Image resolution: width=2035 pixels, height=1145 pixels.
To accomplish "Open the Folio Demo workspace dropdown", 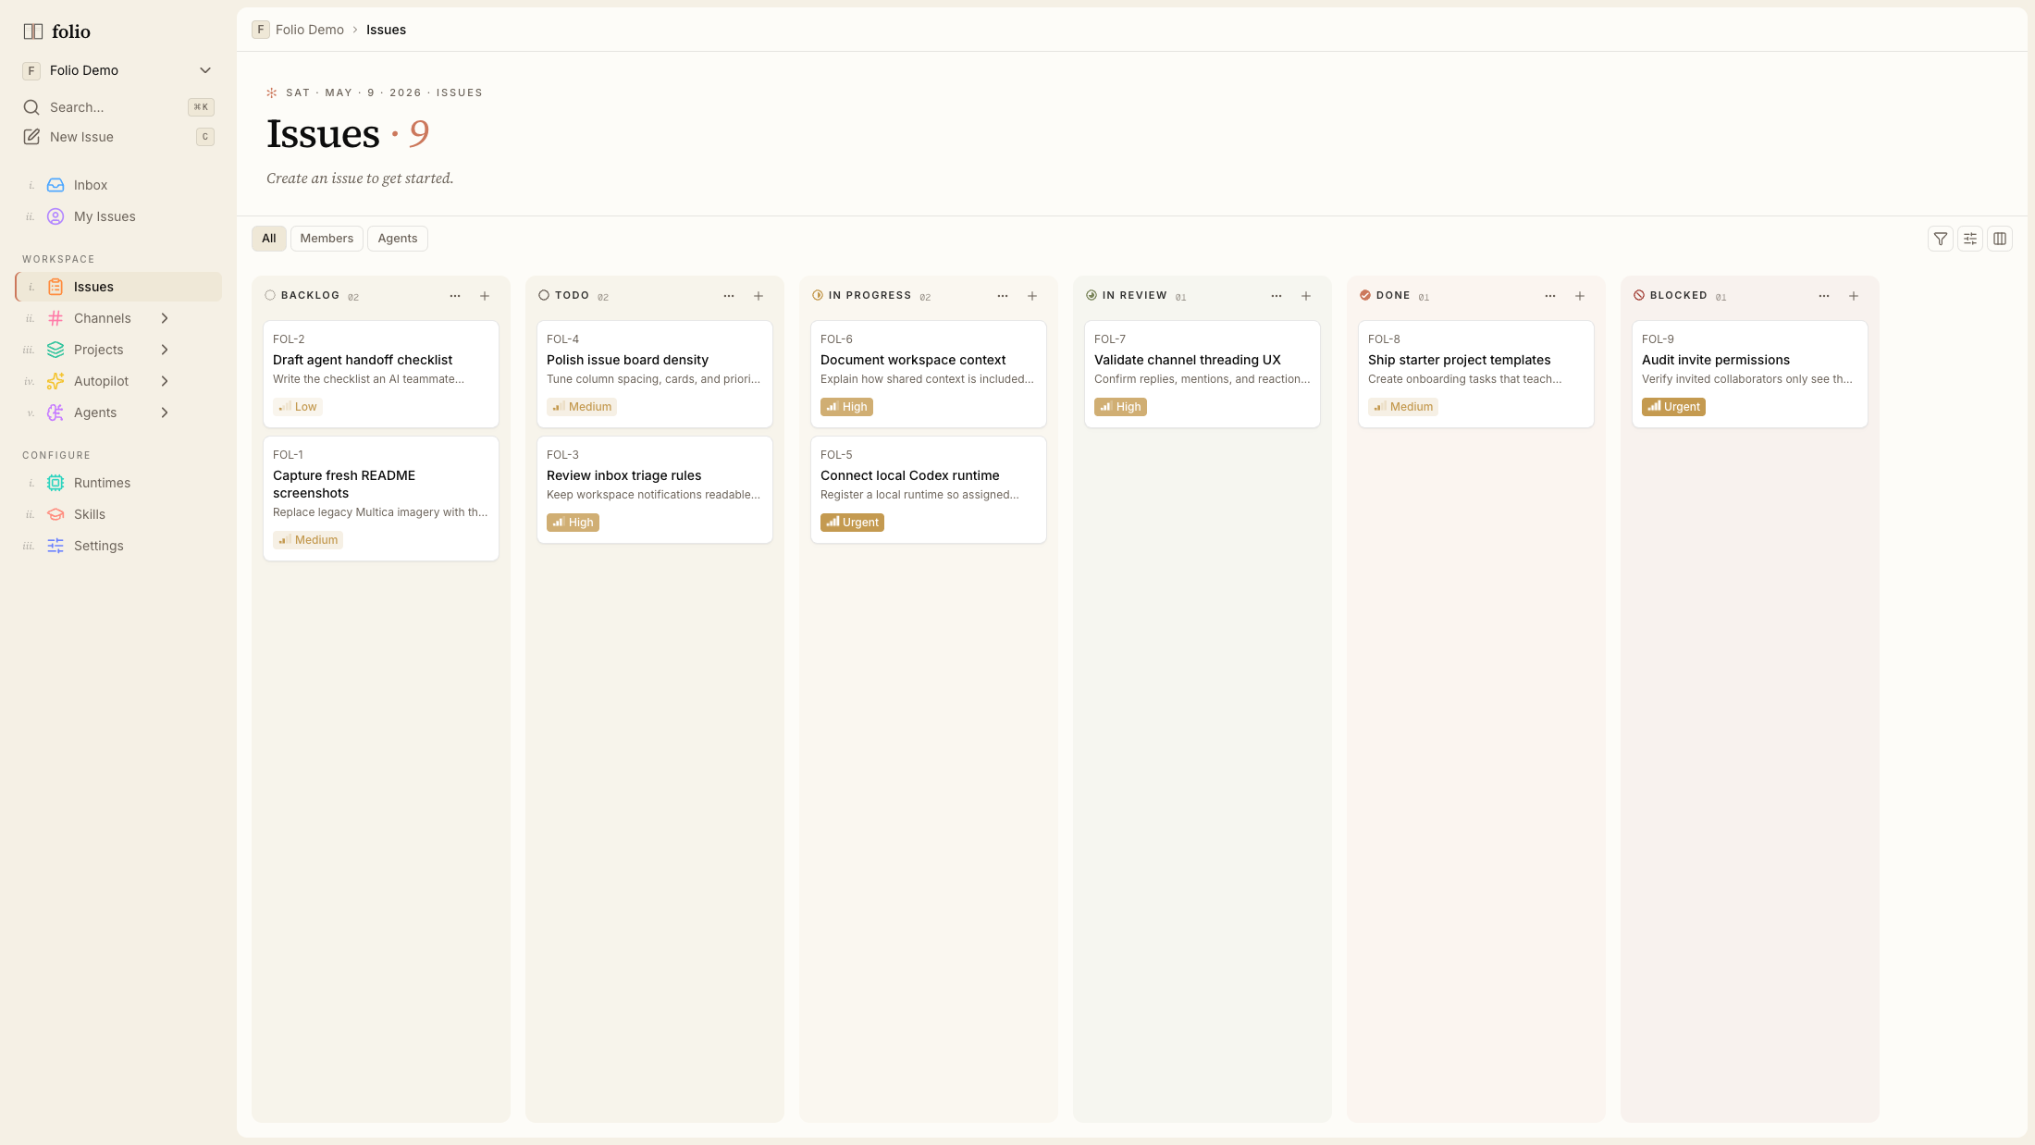I will (118, 70).
